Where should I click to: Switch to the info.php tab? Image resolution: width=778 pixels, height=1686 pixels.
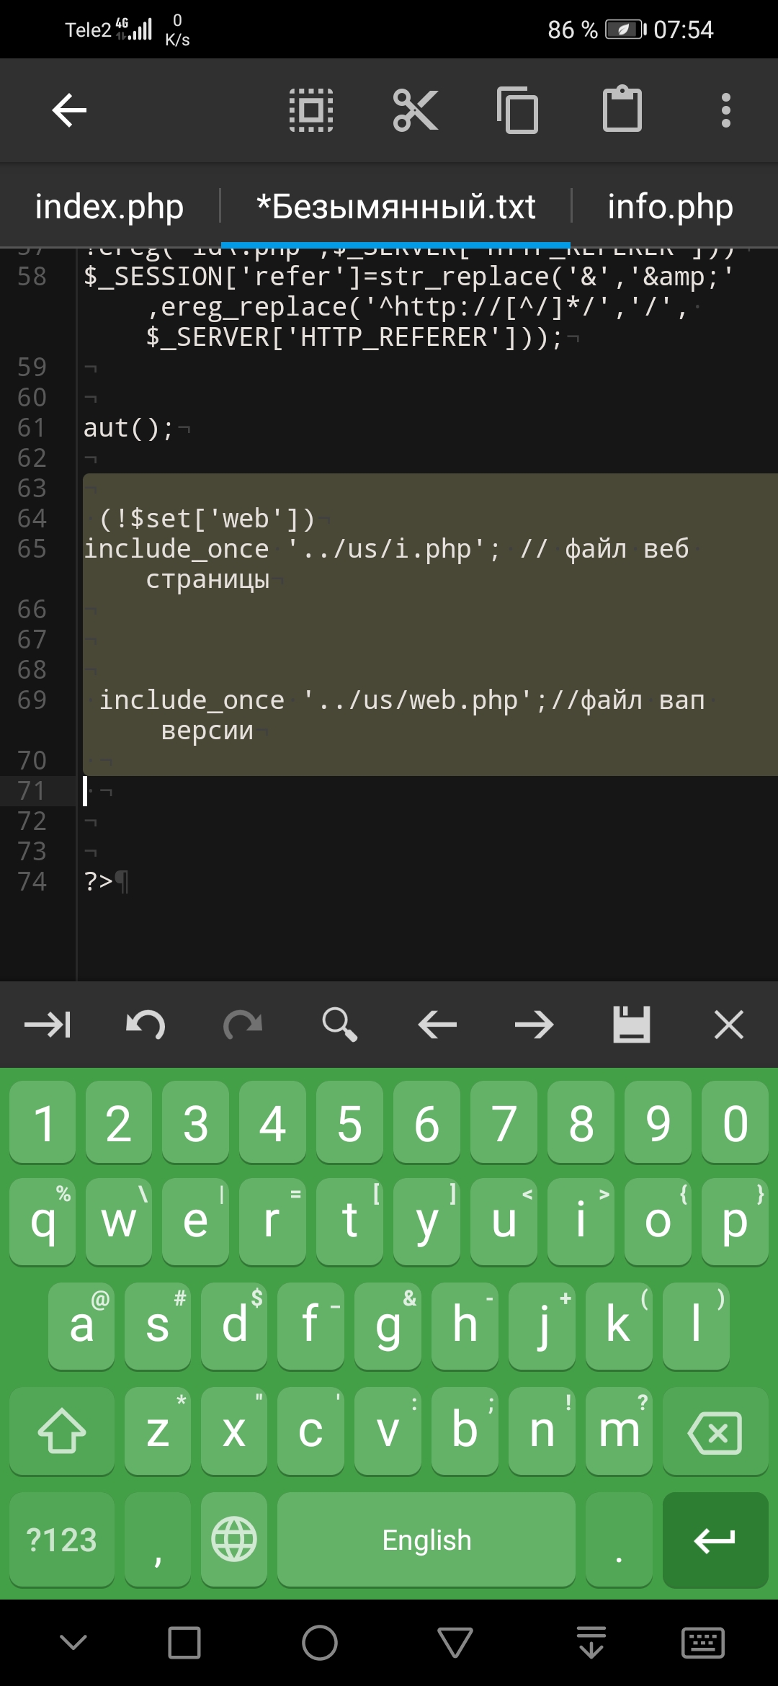670,207
